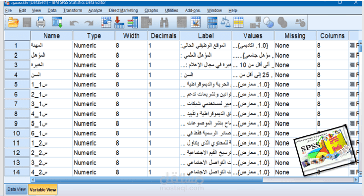Open the File menu
The height and width of the screenshot is (196, 364).
coord(8,10)
